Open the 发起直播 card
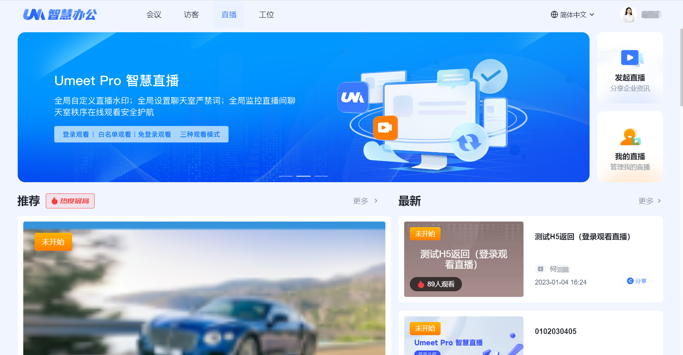 point(630,68)
